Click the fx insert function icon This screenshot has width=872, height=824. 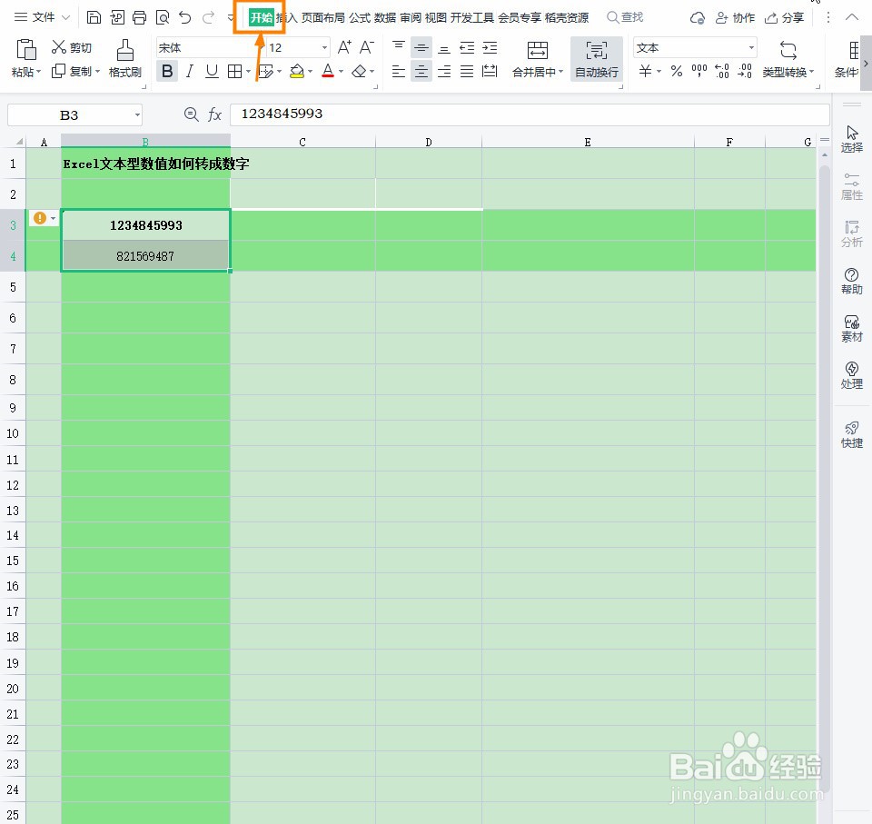click(214, 114)
